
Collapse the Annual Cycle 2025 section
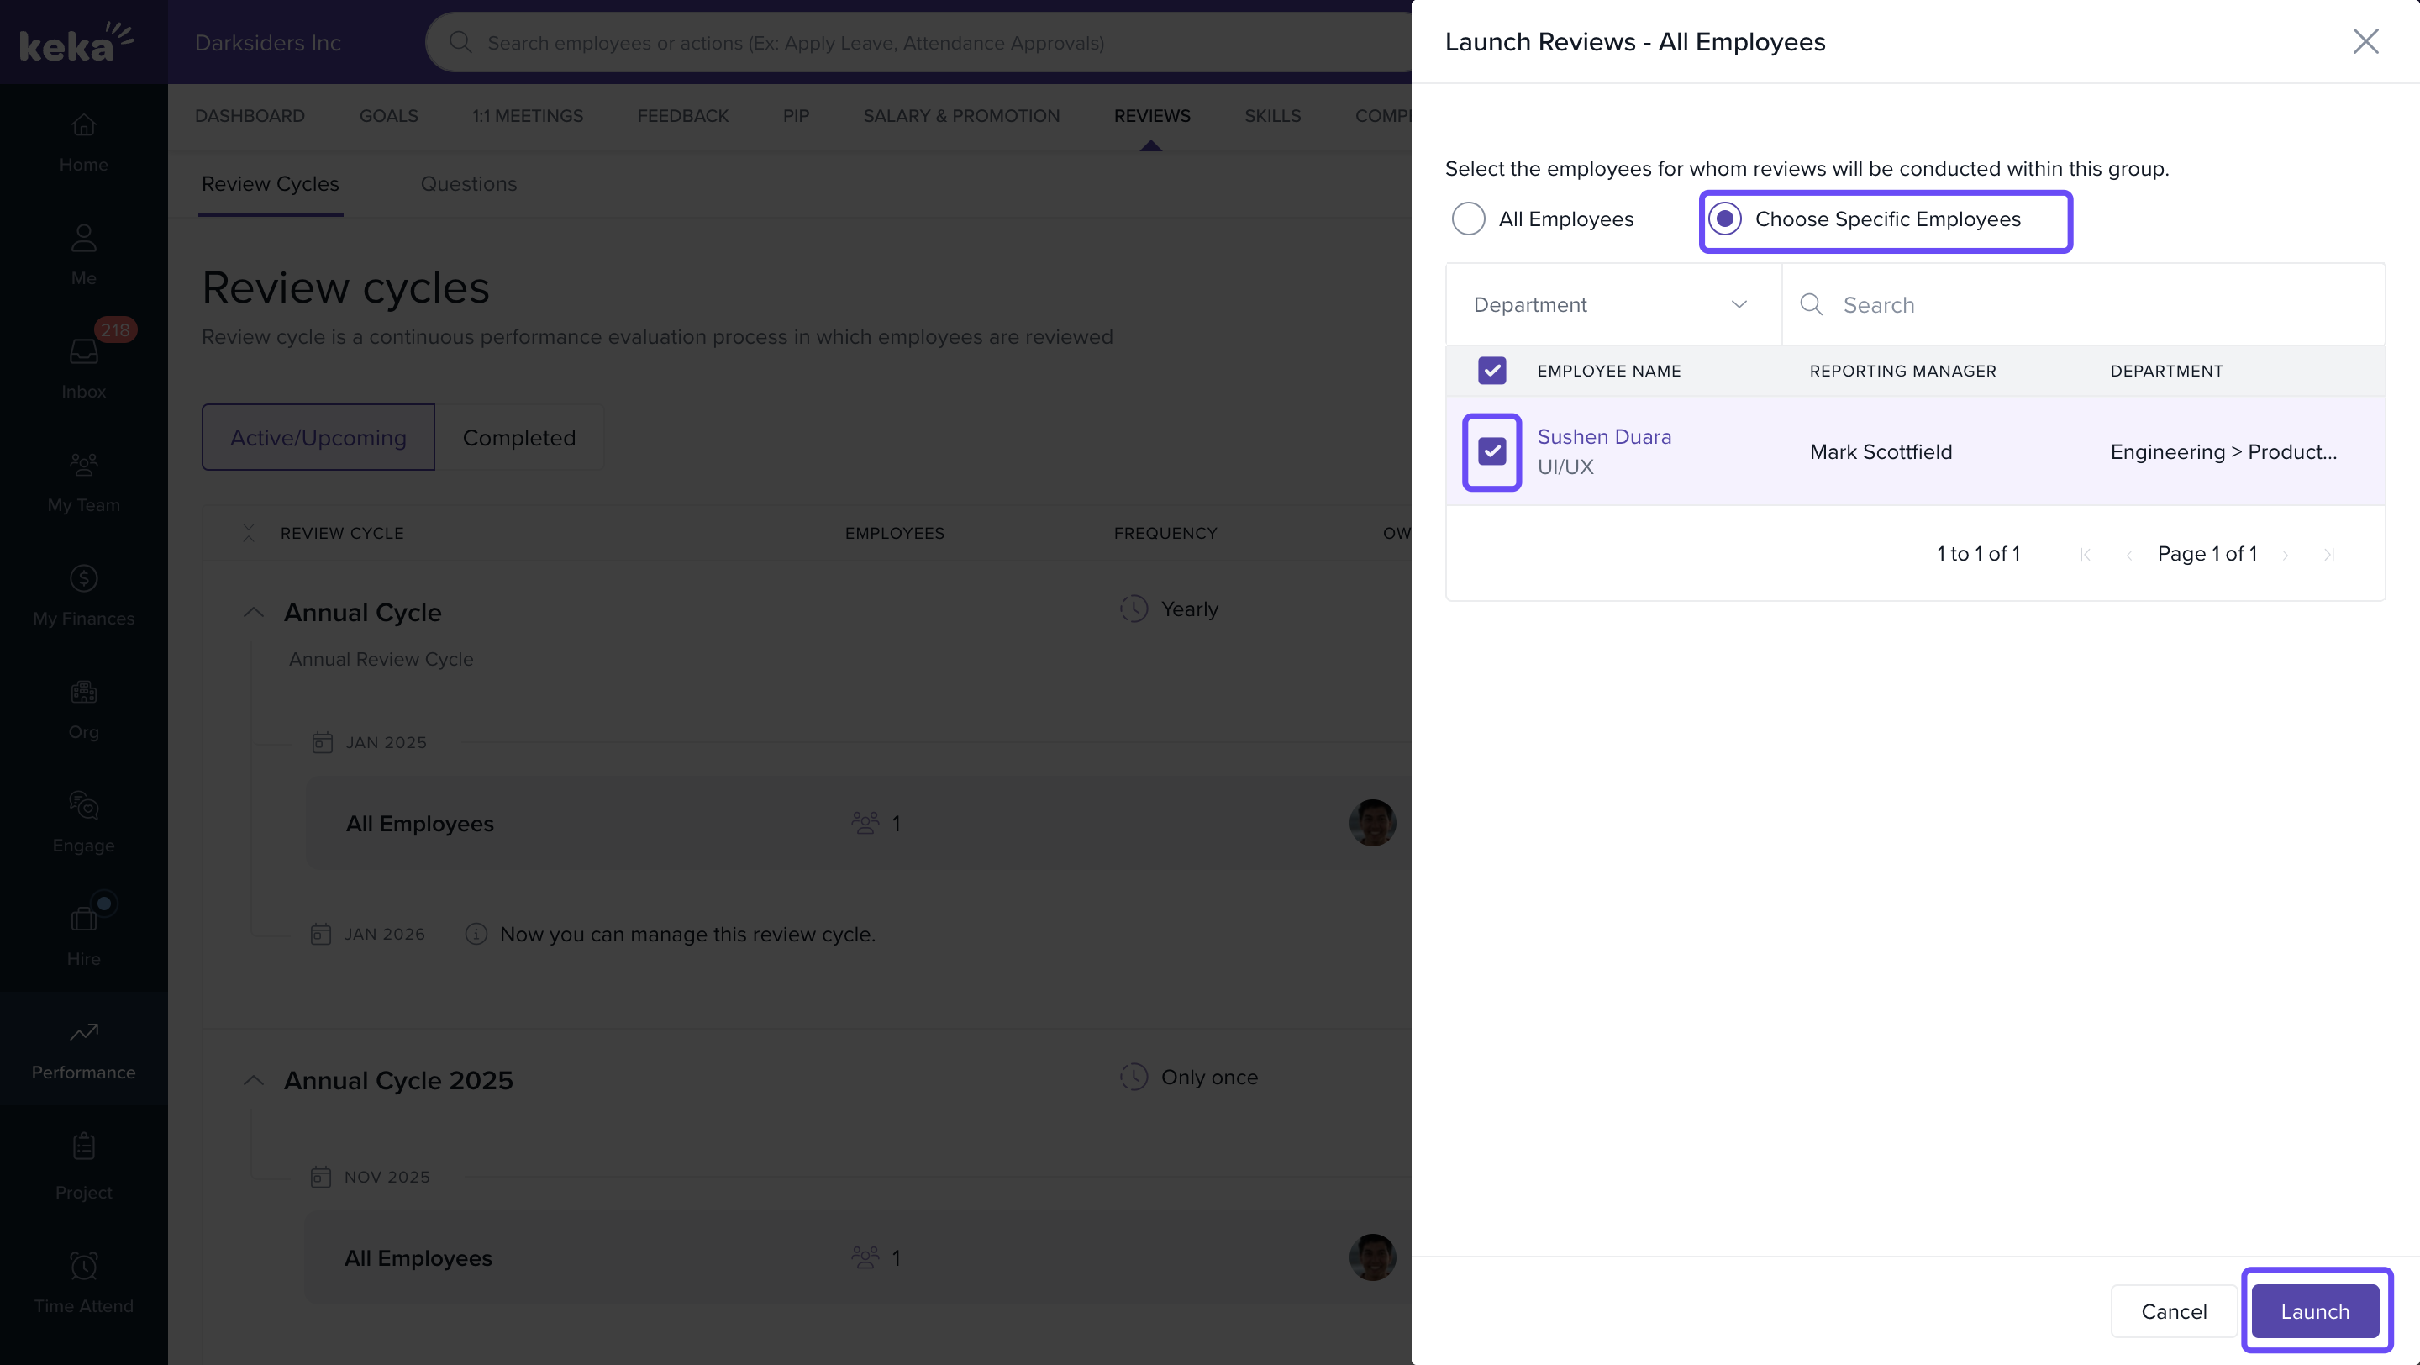253,1080
